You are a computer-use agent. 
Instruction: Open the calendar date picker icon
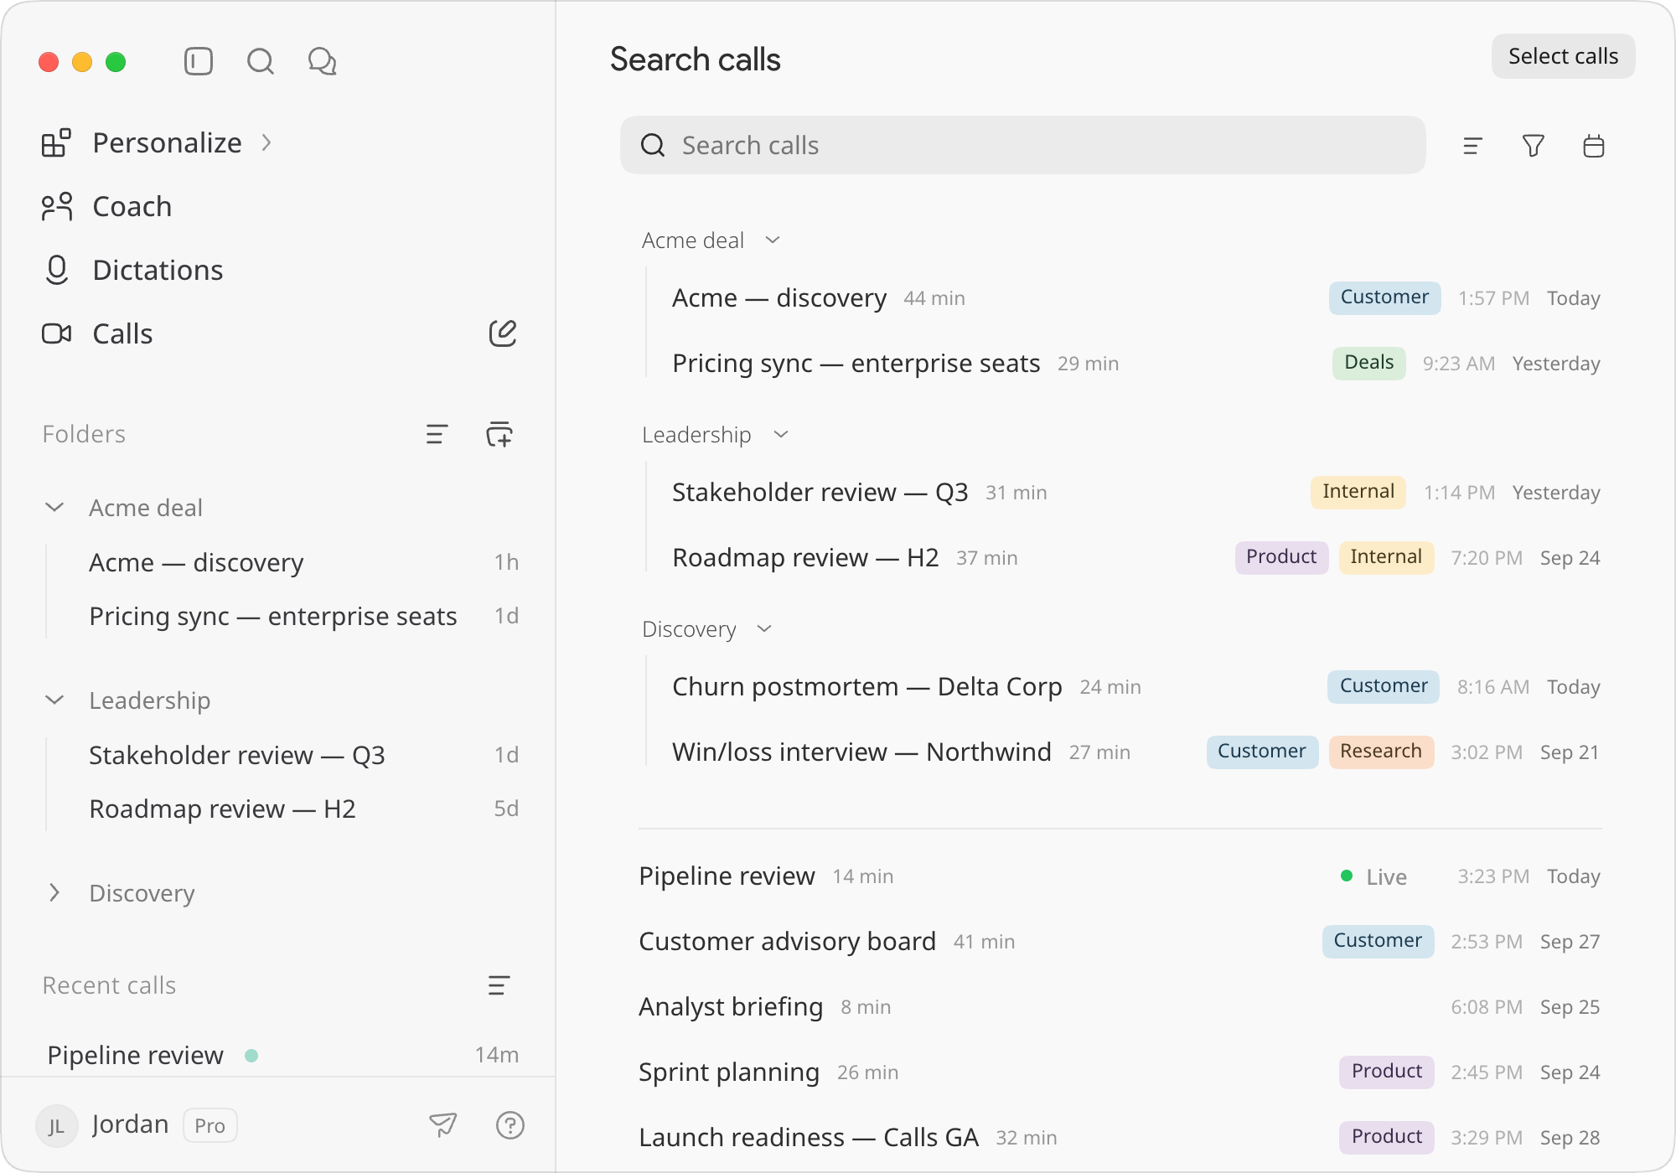tap(1594, 146)
